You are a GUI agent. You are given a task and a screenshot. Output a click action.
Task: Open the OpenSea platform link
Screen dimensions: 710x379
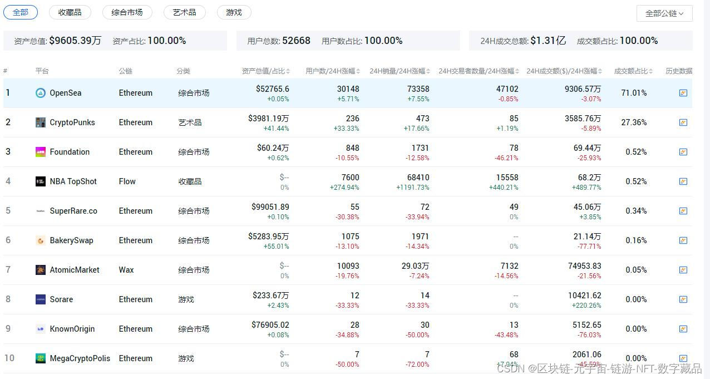click(x=66, y=93)
